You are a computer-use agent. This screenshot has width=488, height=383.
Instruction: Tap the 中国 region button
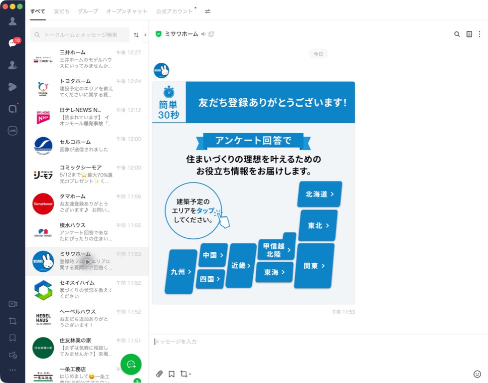213,255
